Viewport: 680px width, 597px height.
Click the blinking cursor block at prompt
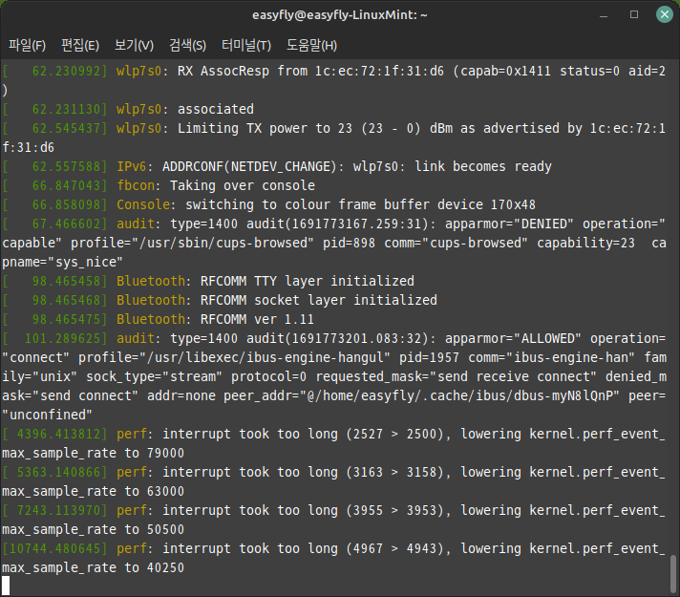click(6, 586)
